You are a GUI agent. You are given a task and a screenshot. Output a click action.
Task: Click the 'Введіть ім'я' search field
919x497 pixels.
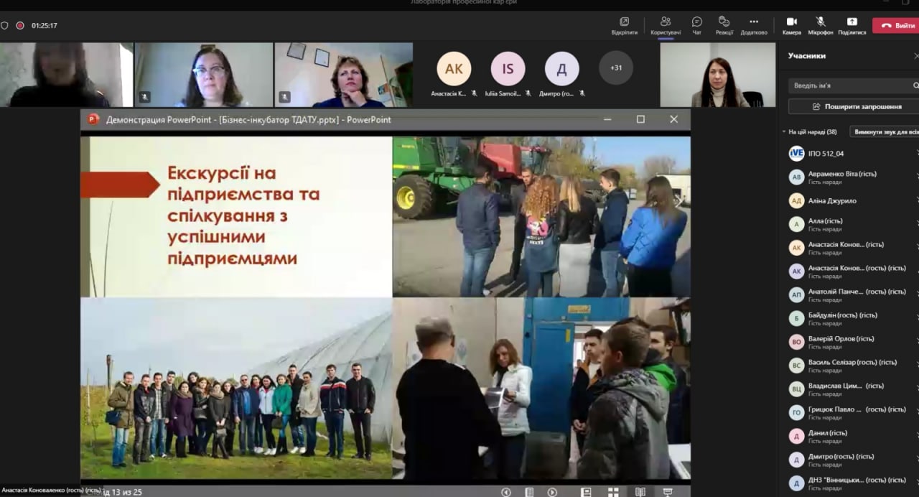point(851,85)
